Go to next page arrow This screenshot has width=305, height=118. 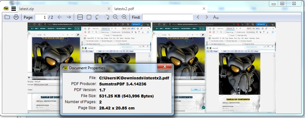click(x=69, y=17)
